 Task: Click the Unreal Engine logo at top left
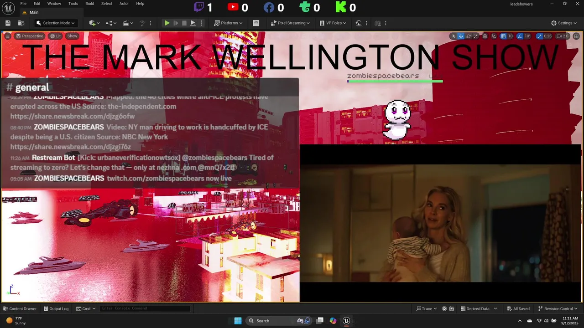(9, 8)
